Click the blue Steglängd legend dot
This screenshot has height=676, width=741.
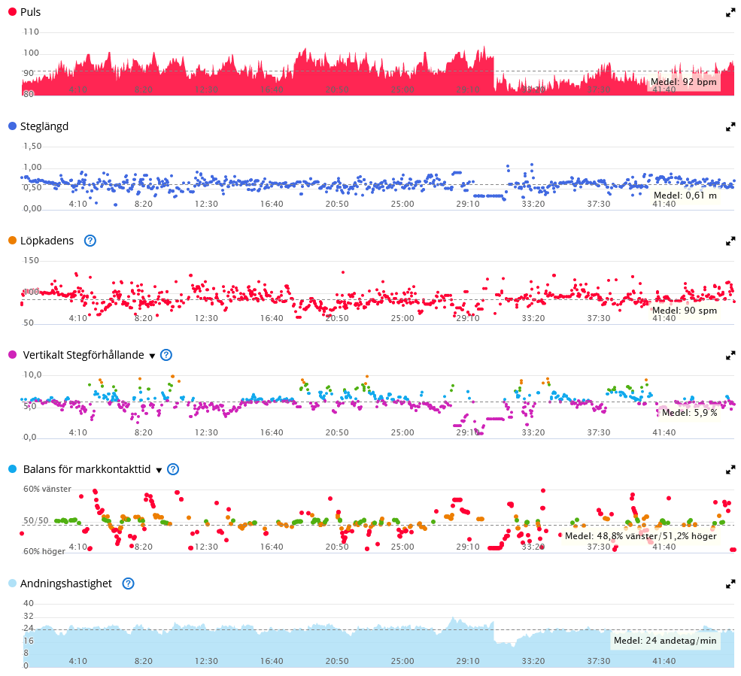tap(12, 126)
